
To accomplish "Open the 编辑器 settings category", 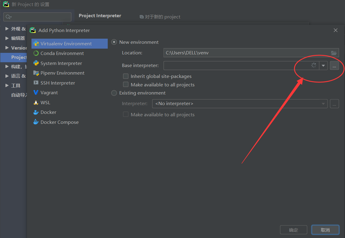I will coord(18,38).
